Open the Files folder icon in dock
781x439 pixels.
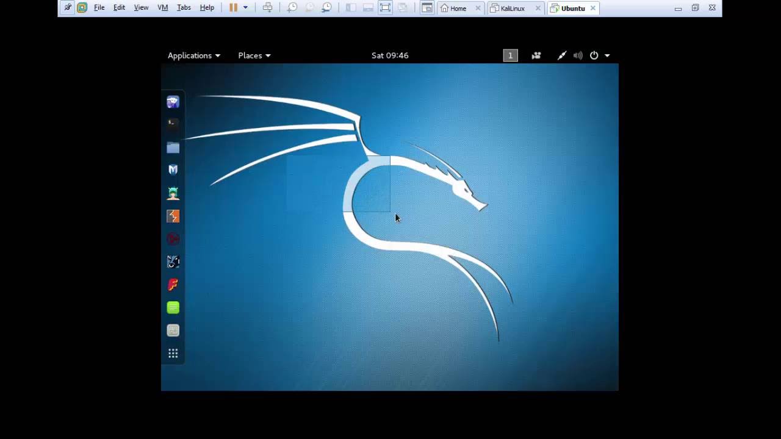[x=173, y=148]
